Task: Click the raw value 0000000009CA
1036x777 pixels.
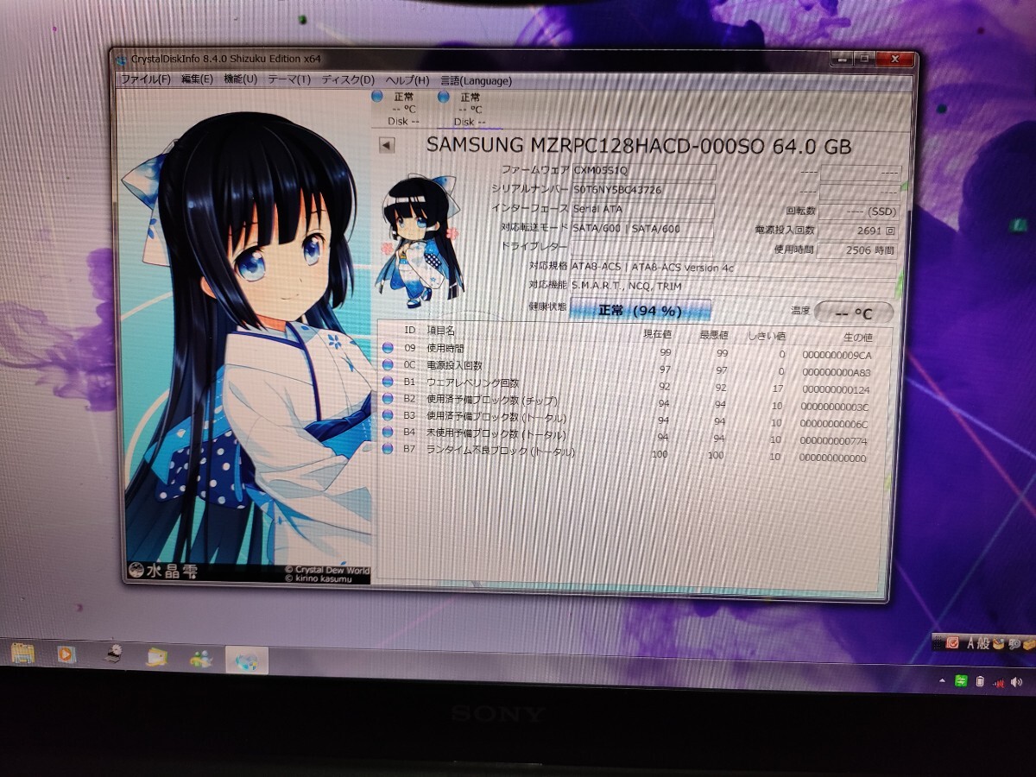Action: click(x=837, y=355)
